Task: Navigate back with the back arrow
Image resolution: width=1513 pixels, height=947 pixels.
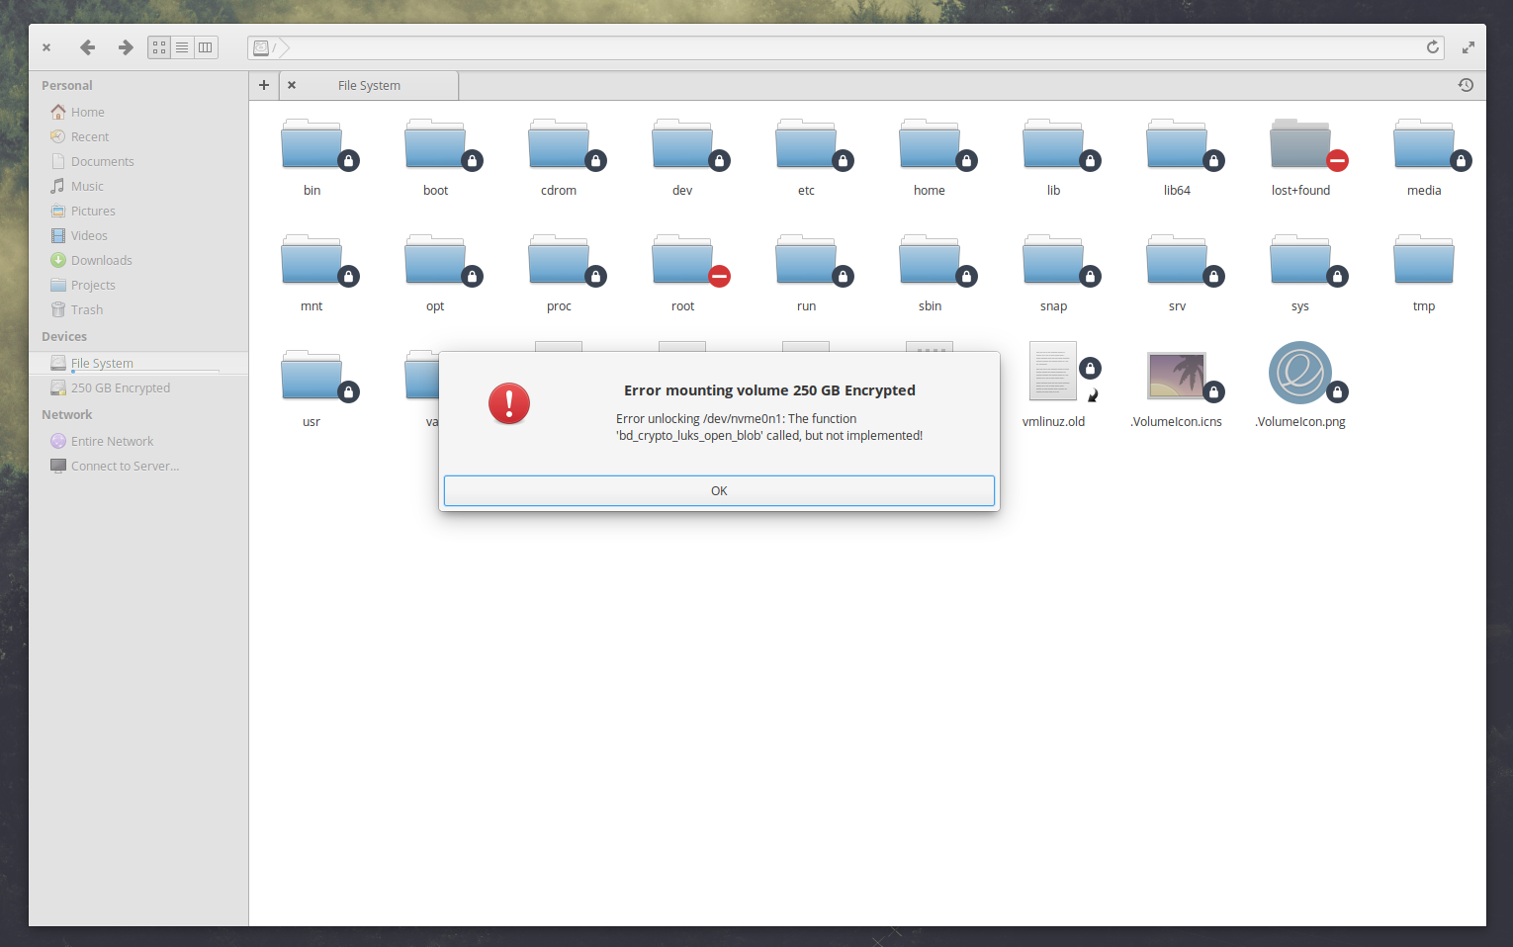Action: coord(87,46)
